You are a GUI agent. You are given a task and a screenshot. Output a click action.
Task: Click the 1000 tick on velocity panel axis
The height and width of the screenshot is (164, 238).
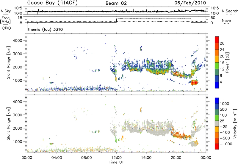coord(18,142)
